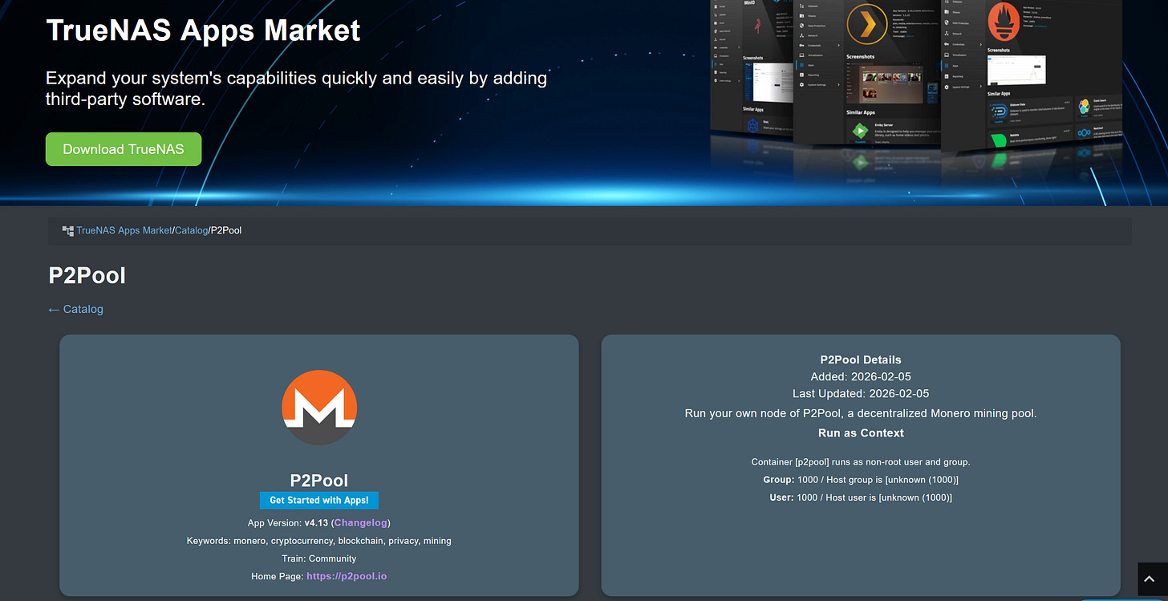Click the Download TrueNAS button
This screenshot has height=601, width=1168.
(123, 149)
